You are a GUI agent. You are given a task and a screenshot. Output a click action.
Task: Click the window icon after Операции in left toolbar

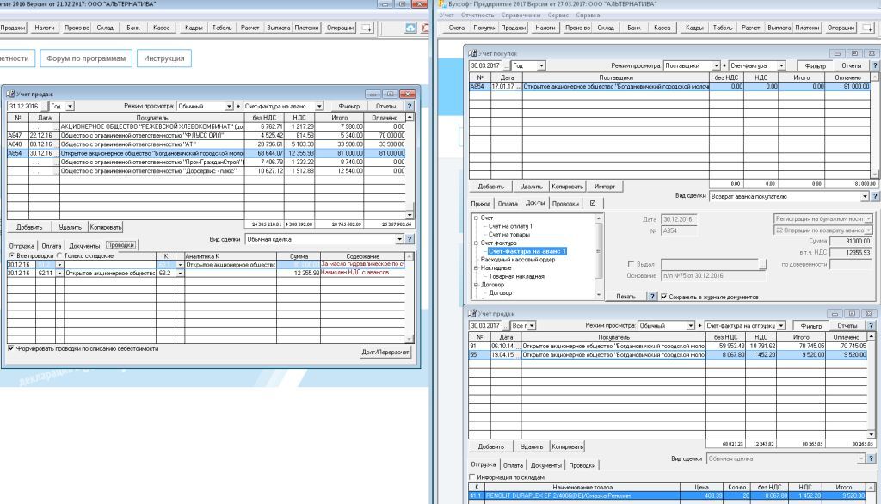(x=367, y=28)
